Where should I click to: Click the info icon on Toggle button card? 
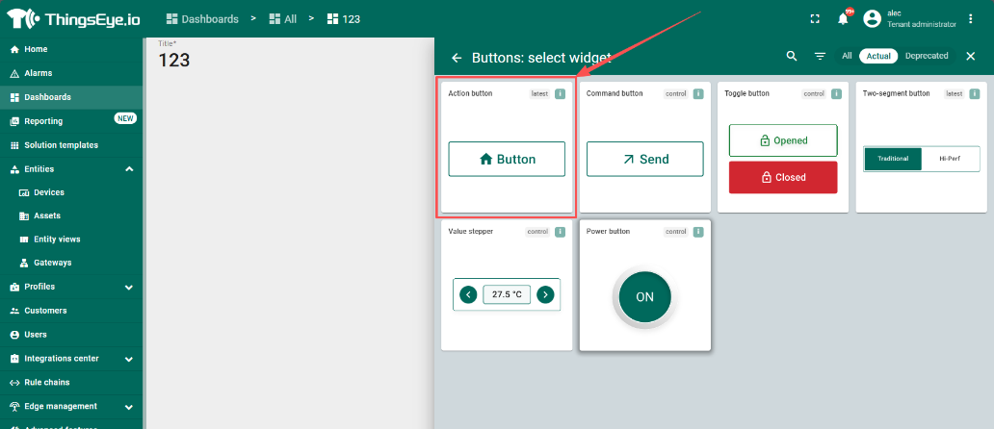click(x=836, y=94)
